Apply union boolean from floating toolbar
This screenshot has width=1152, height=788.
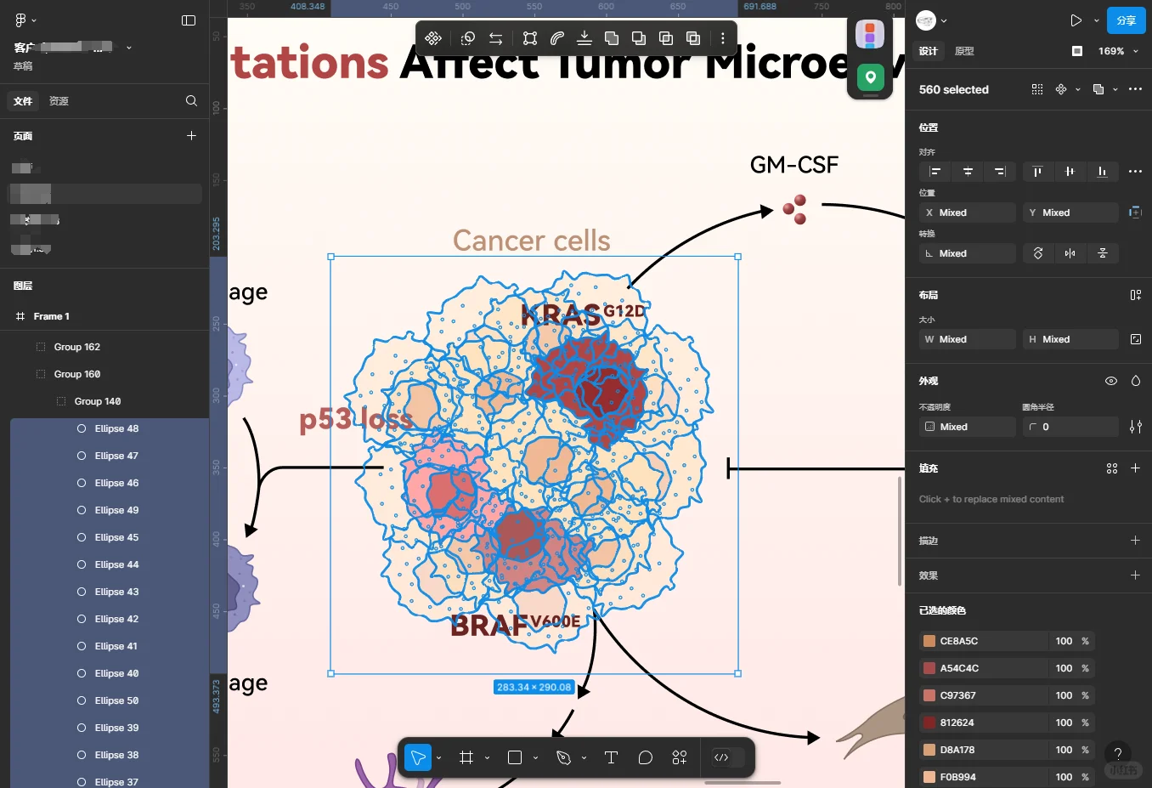[x=612, y=38]
